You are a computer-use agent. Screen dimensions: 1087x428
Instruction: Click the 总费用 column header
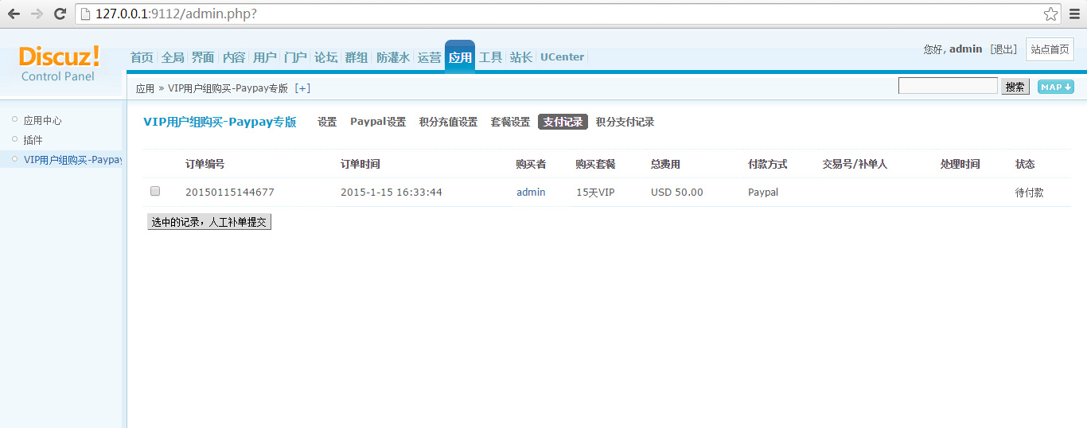point(665,164)
